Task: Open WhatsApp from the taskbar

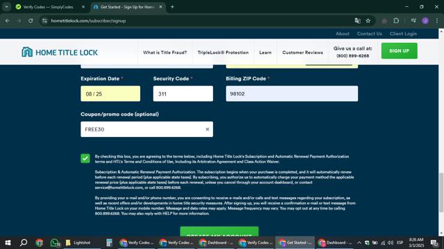Action: (x=55, y=243)
